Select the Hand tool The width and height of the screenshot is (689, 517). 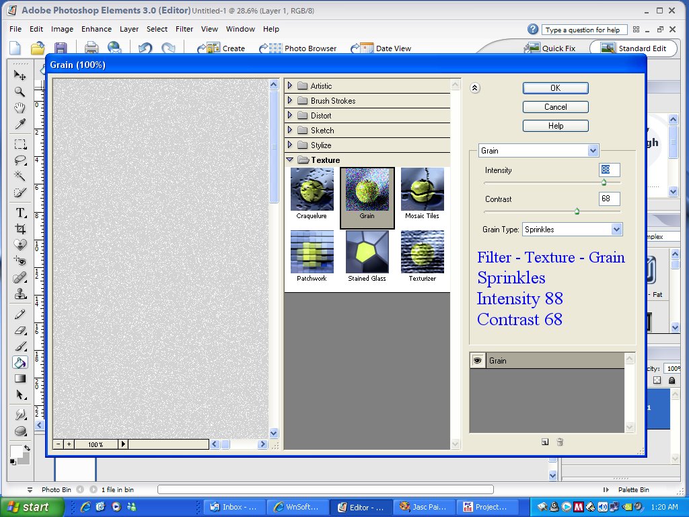click(x=20, y=108)
